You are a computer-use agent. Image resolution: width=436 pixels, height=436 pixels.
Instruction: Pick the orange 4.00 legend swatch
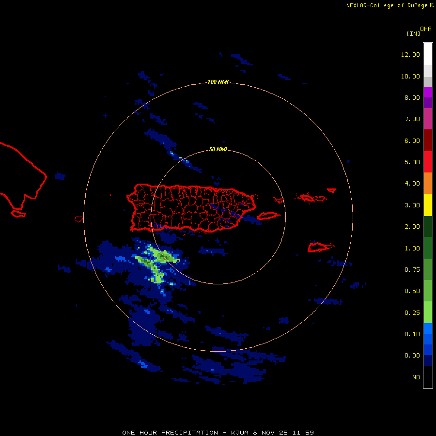click(428, 183)
